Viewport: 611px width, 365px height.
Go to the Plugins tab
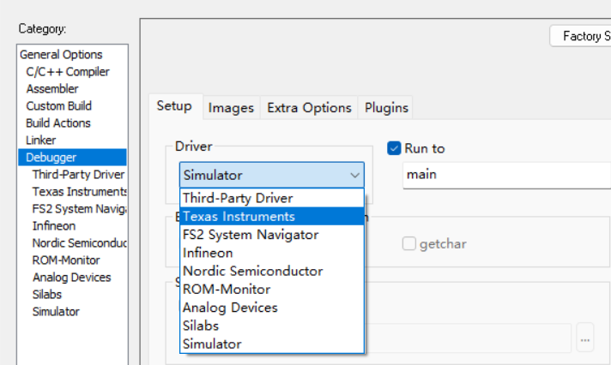(x=386, y=107)
